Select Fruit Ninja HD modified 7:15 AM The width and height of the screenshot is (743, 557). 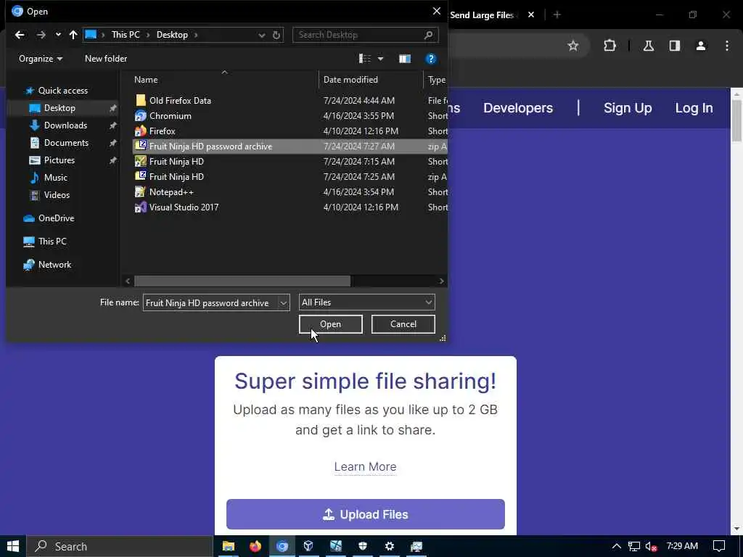click(176, 162)
